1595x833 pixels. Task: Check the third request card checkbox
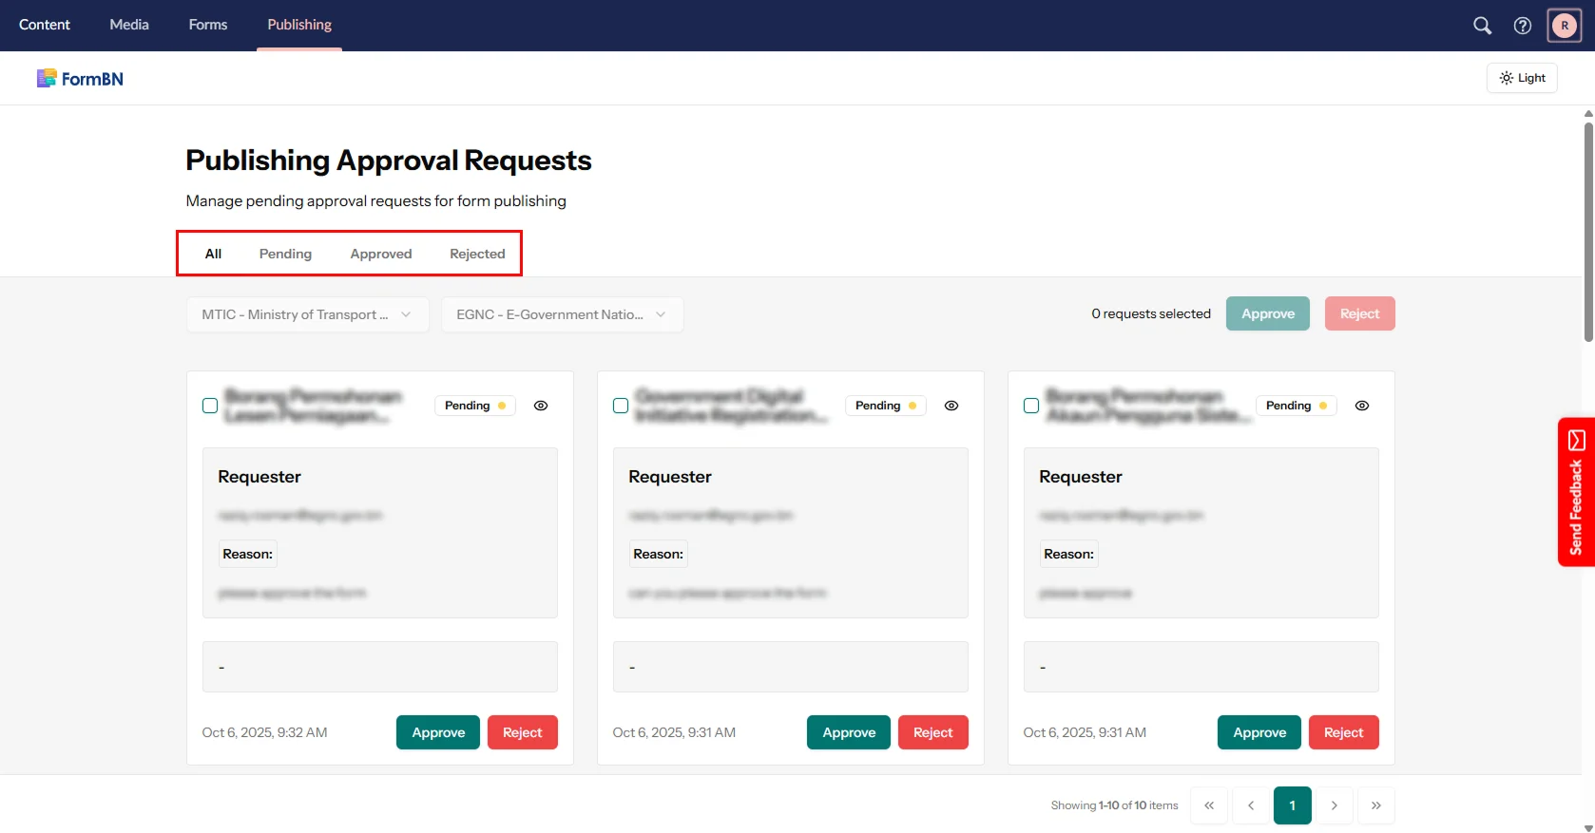(x=1031, y=406)
